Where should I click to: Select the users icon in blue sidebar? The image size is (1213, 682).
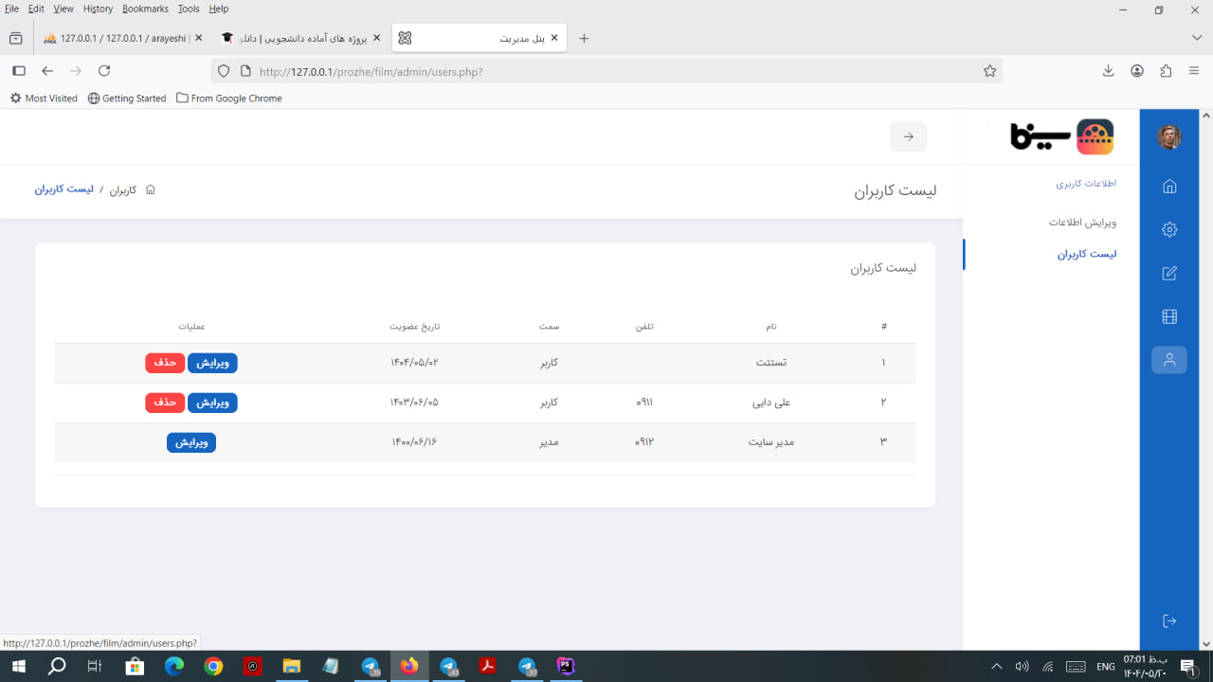pyautogui.click(x=1169, y=360)
